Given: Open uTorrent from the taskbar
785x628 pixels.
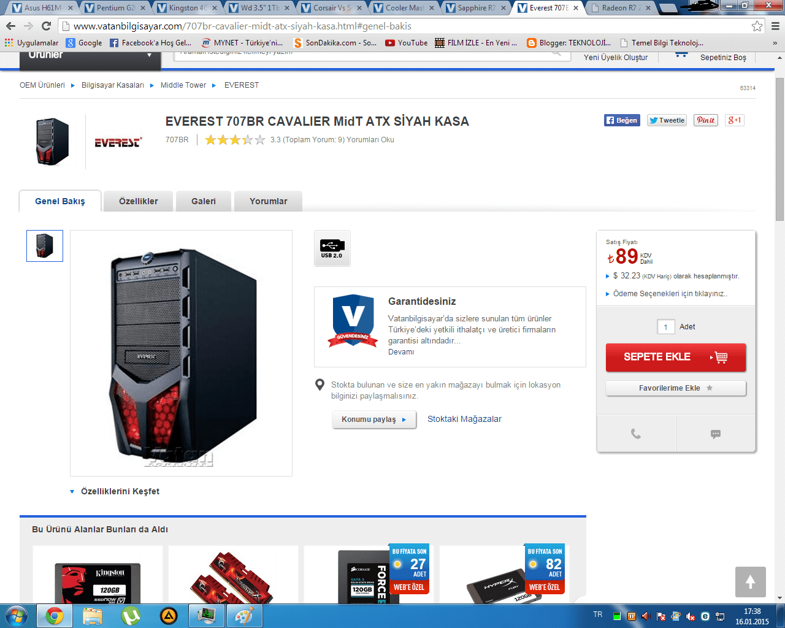Looking at the screenshot, I should coord(131,616).
